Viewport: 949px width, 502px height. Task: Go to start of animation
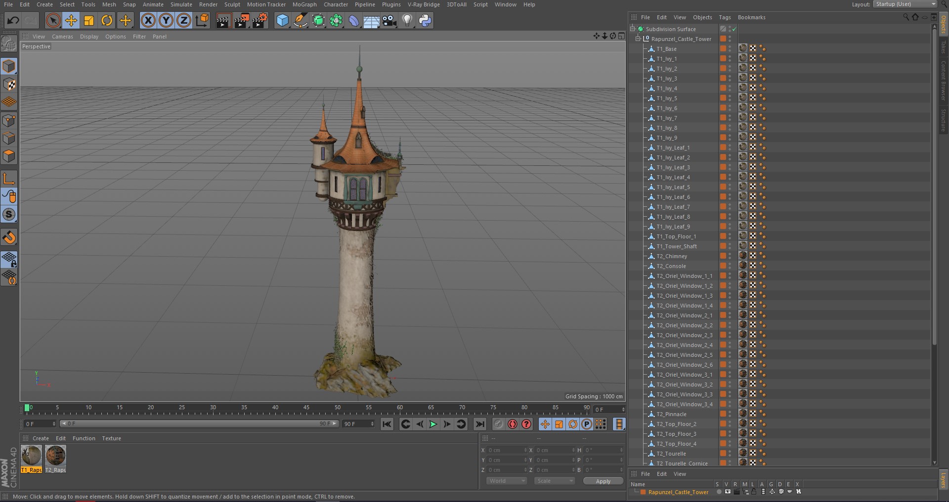387,424
